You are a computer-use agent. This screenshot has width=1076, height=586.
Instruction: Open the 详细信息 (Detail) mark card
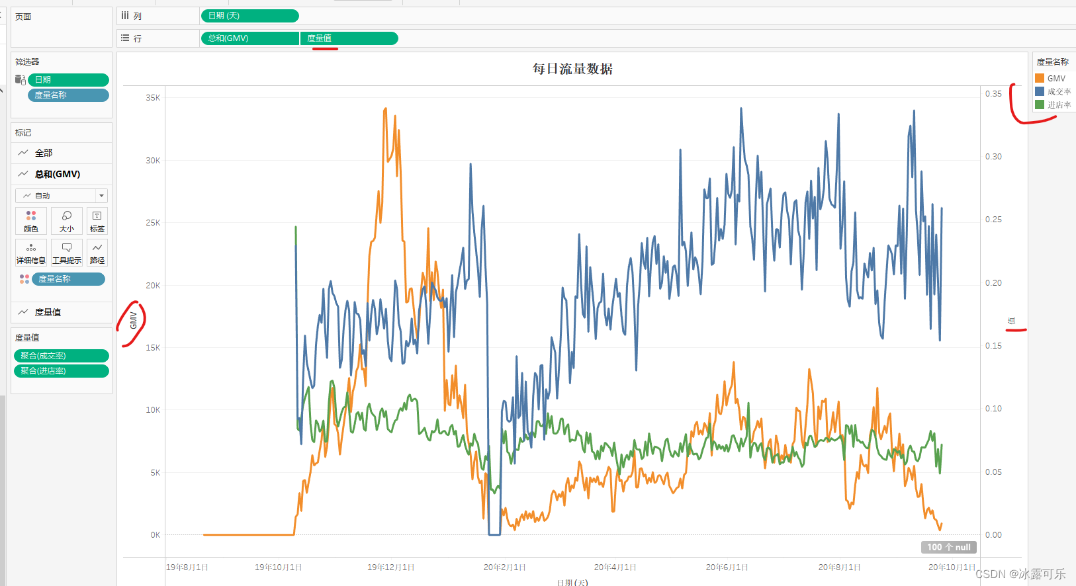[31, 253]
